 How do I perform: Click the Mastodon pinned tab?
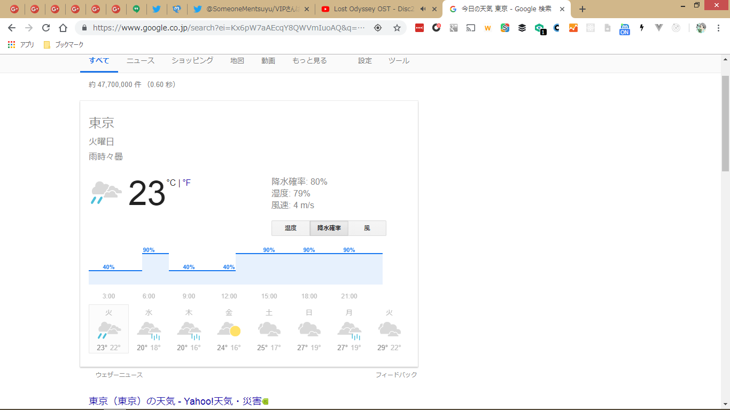coord(177,9)
